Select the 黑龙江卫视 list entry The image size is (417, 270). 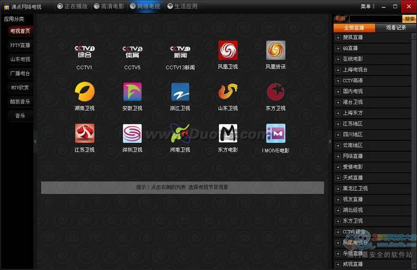click(x=372, y=189)
